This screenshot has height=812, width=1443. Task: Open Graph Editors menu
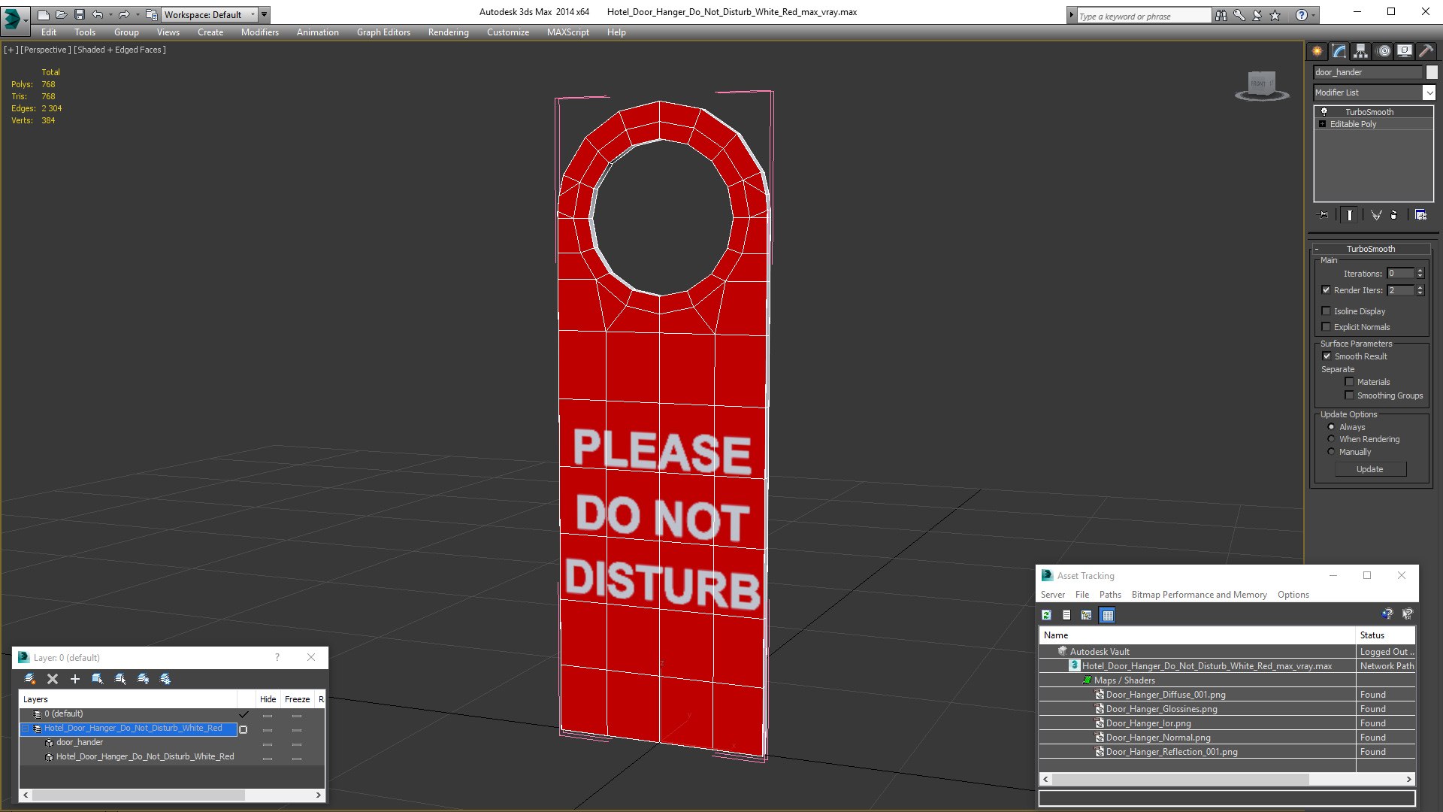pyautogui.click(x=383, y=32)
